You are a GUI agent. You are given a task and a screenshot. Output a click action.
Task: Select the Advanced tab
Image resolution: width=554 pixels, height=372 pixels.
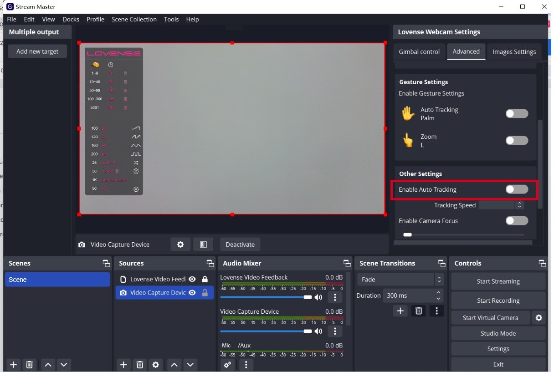(x=466, y=51)
